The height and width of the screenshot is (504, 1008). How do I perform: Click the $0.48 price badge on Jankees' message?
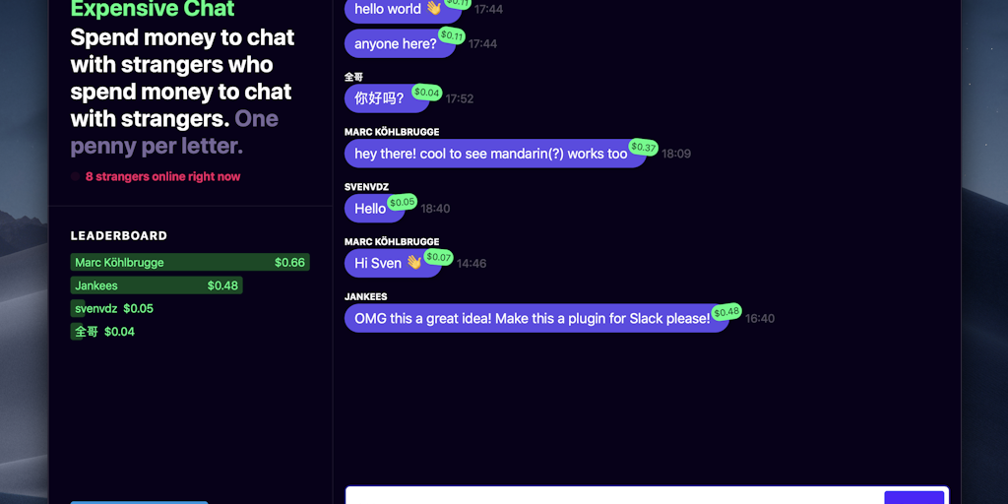point(726,312)
